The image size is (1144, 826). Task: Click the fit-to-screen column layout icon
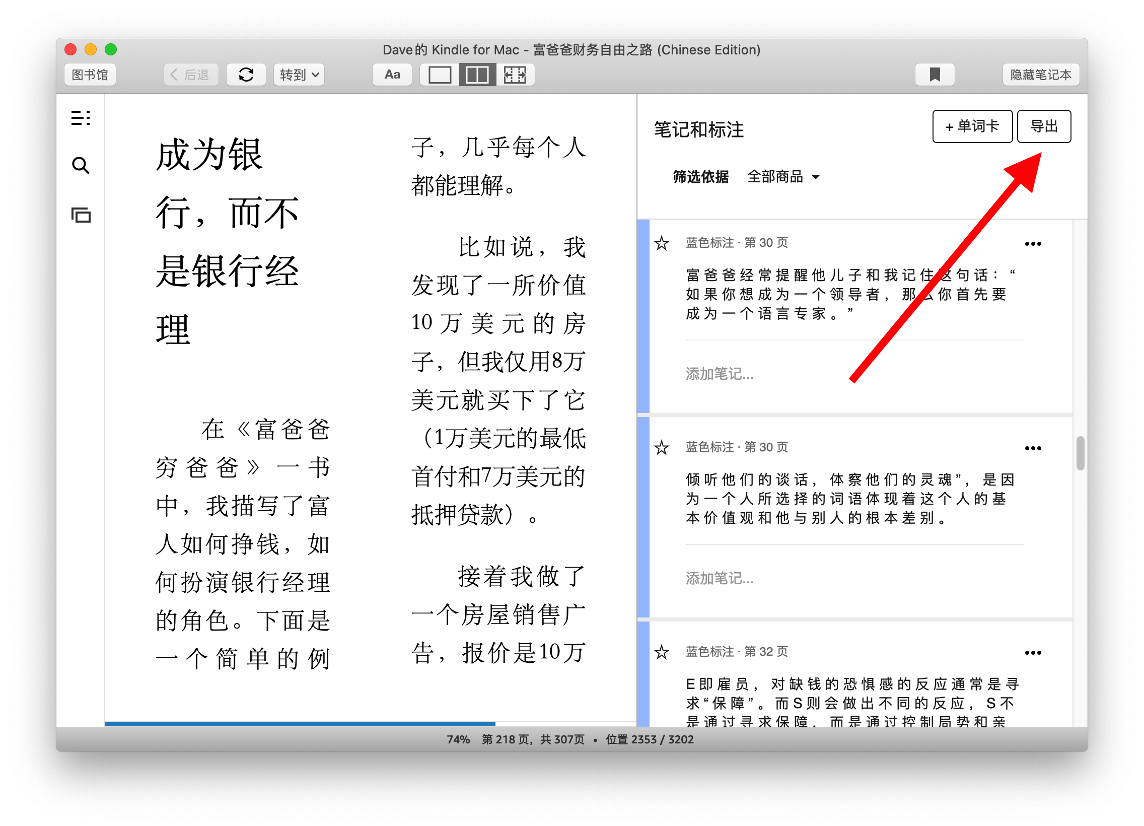click(515, 75)
